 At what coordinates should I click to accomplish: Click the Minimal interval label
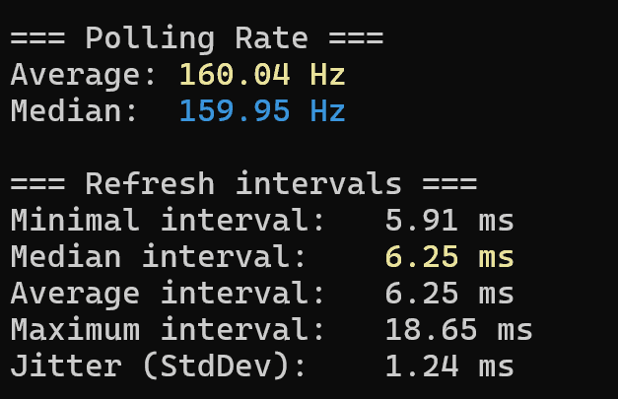tap(168, 220)
